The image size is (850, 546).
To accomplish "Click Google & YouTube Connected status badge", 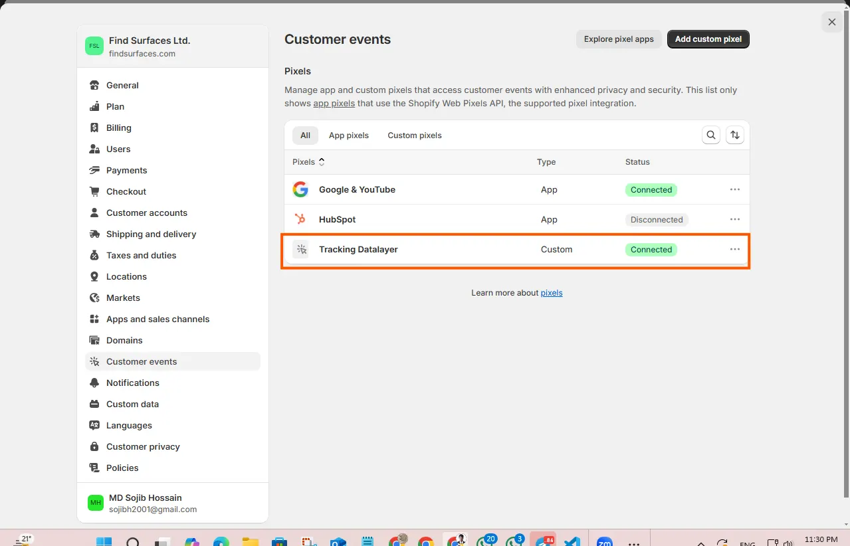I will [x=651, y=189].
